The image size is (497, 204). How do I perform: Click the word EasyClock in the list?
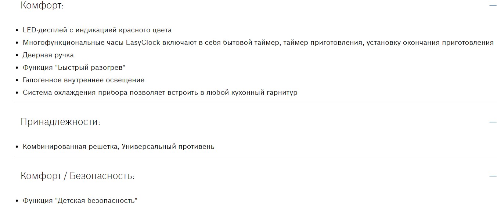(143, 43)
